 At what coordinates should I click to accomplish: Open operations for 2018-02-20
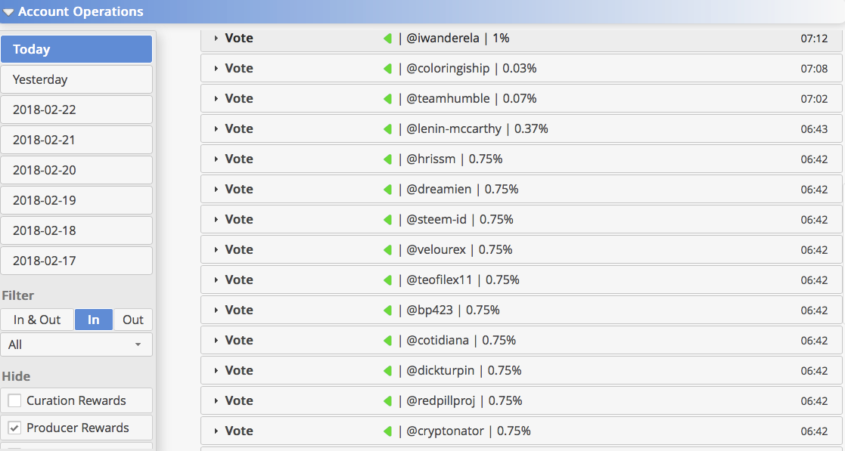click(76, 170)
